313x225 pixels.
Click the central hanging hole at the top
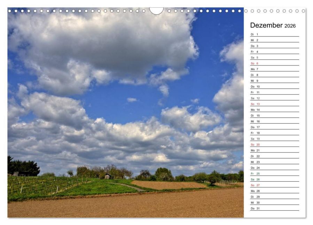click(x=156, y=9)
